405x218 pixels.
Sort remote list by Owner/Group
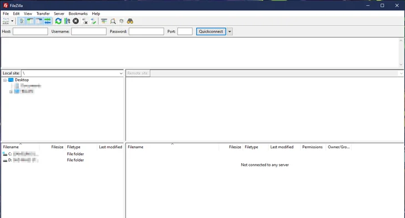click(x=338, y=147)
